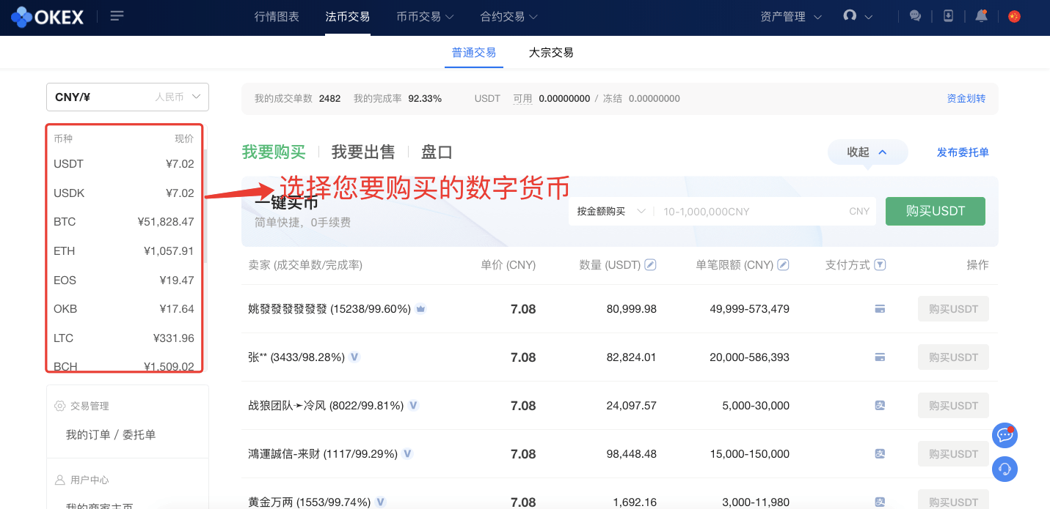Open the 发布委托单 link
The height and width of the screenshot is (509, 1050).
click(x=963, y=152)
